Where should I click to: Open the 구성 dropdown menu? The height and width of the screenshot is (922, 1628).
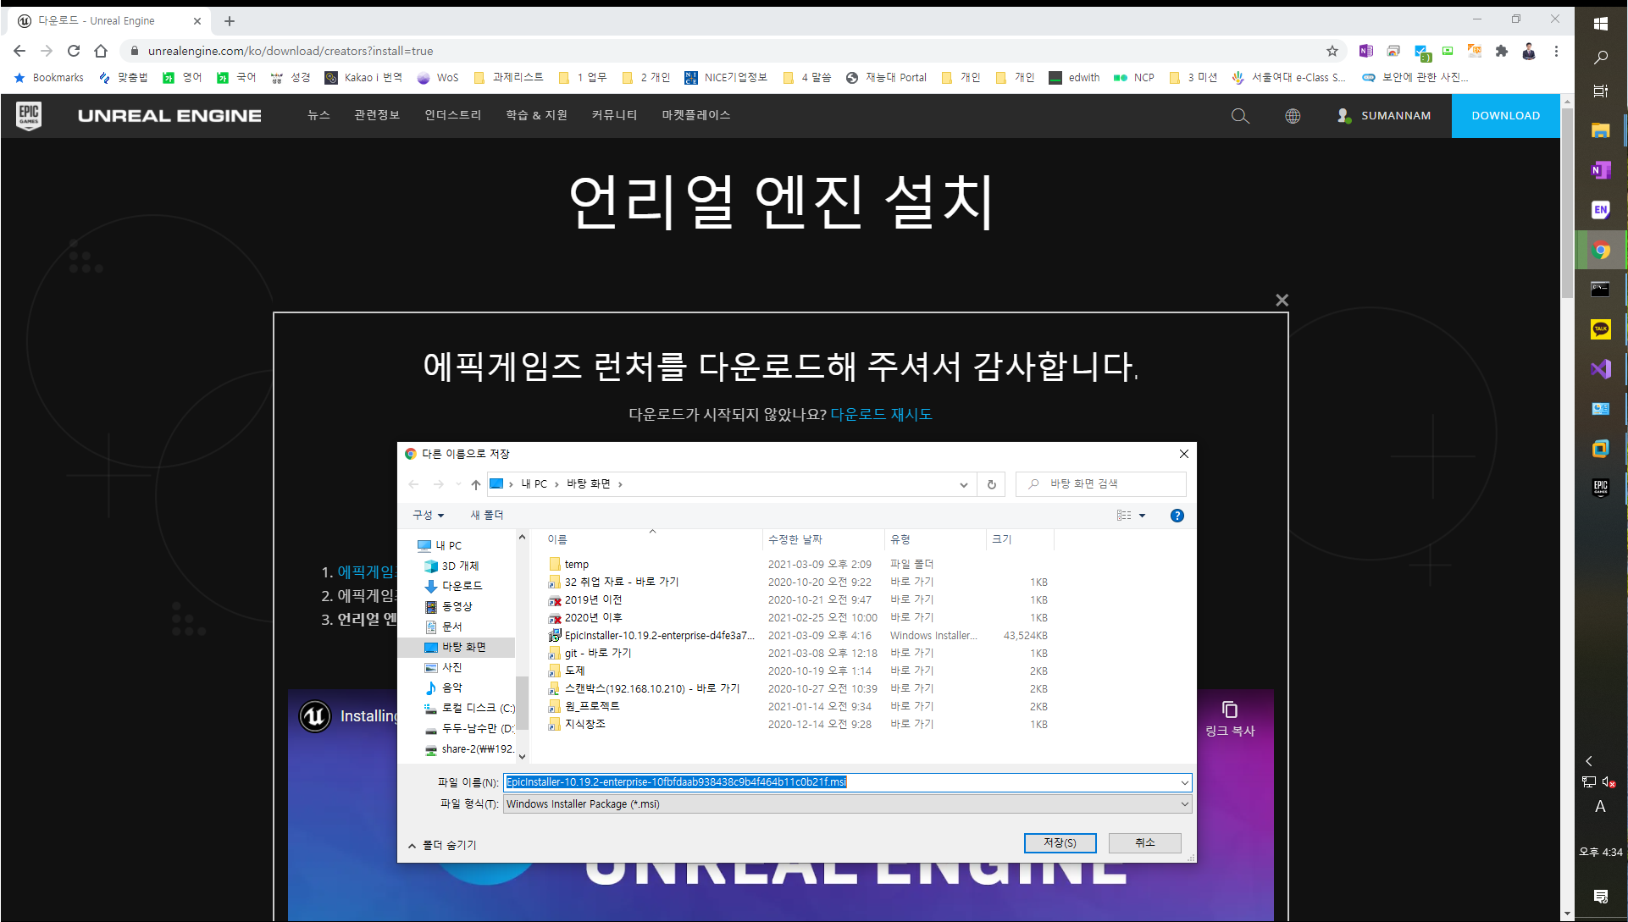point(428,516)
